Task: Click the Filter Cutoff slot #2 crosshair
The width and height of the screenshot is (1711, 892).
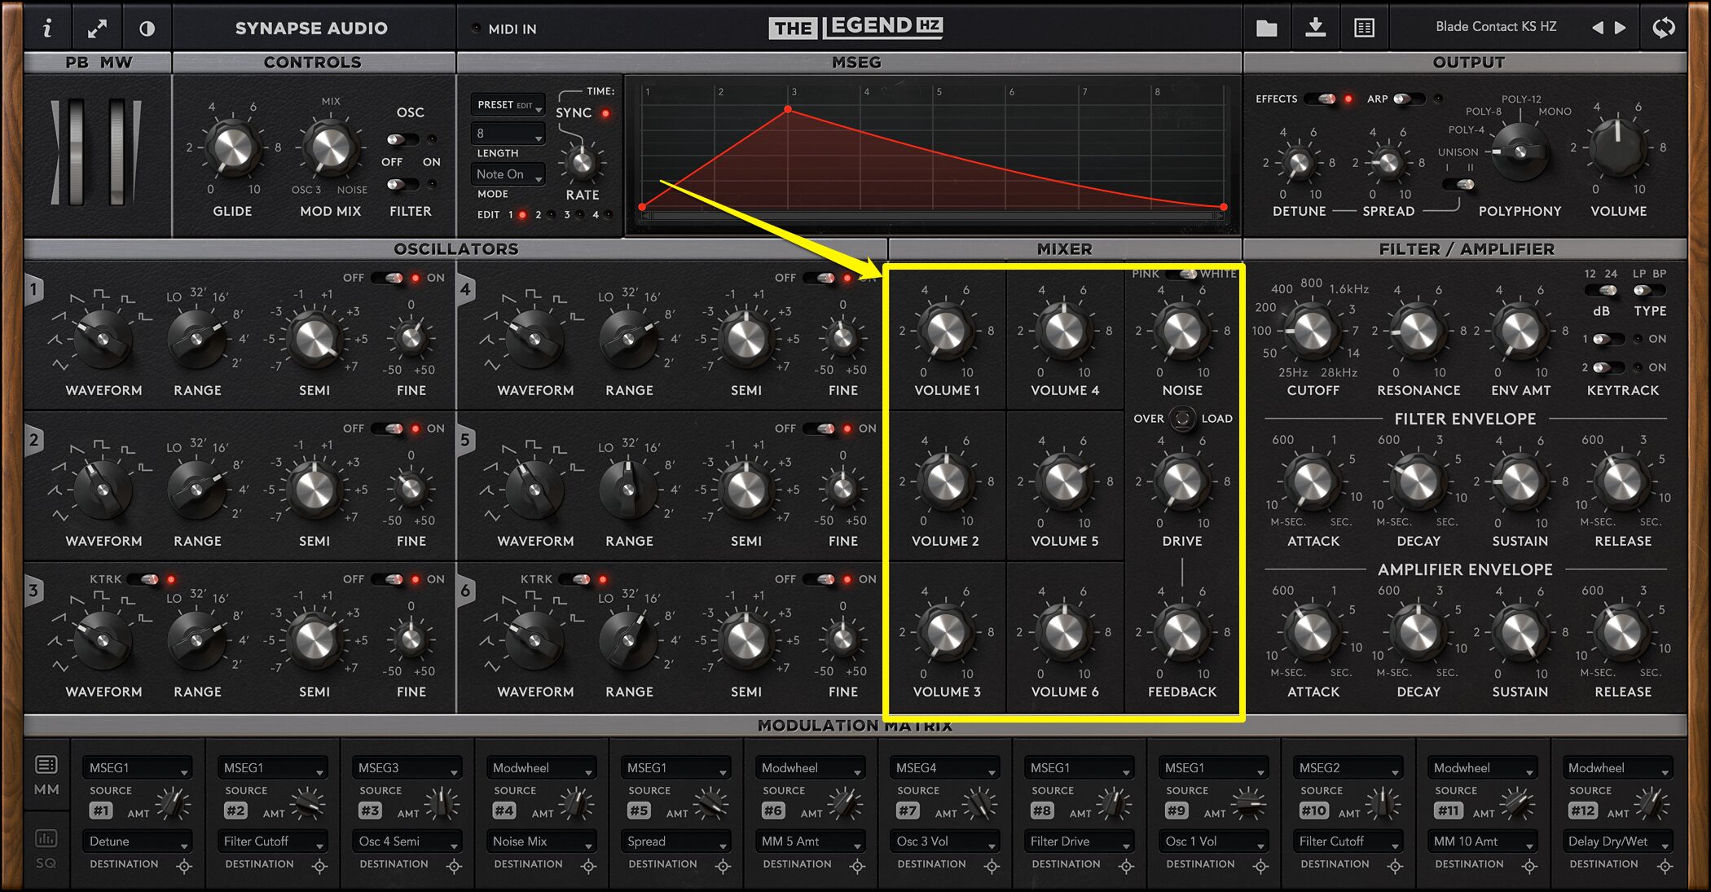Action: click(x=319, y=866)
